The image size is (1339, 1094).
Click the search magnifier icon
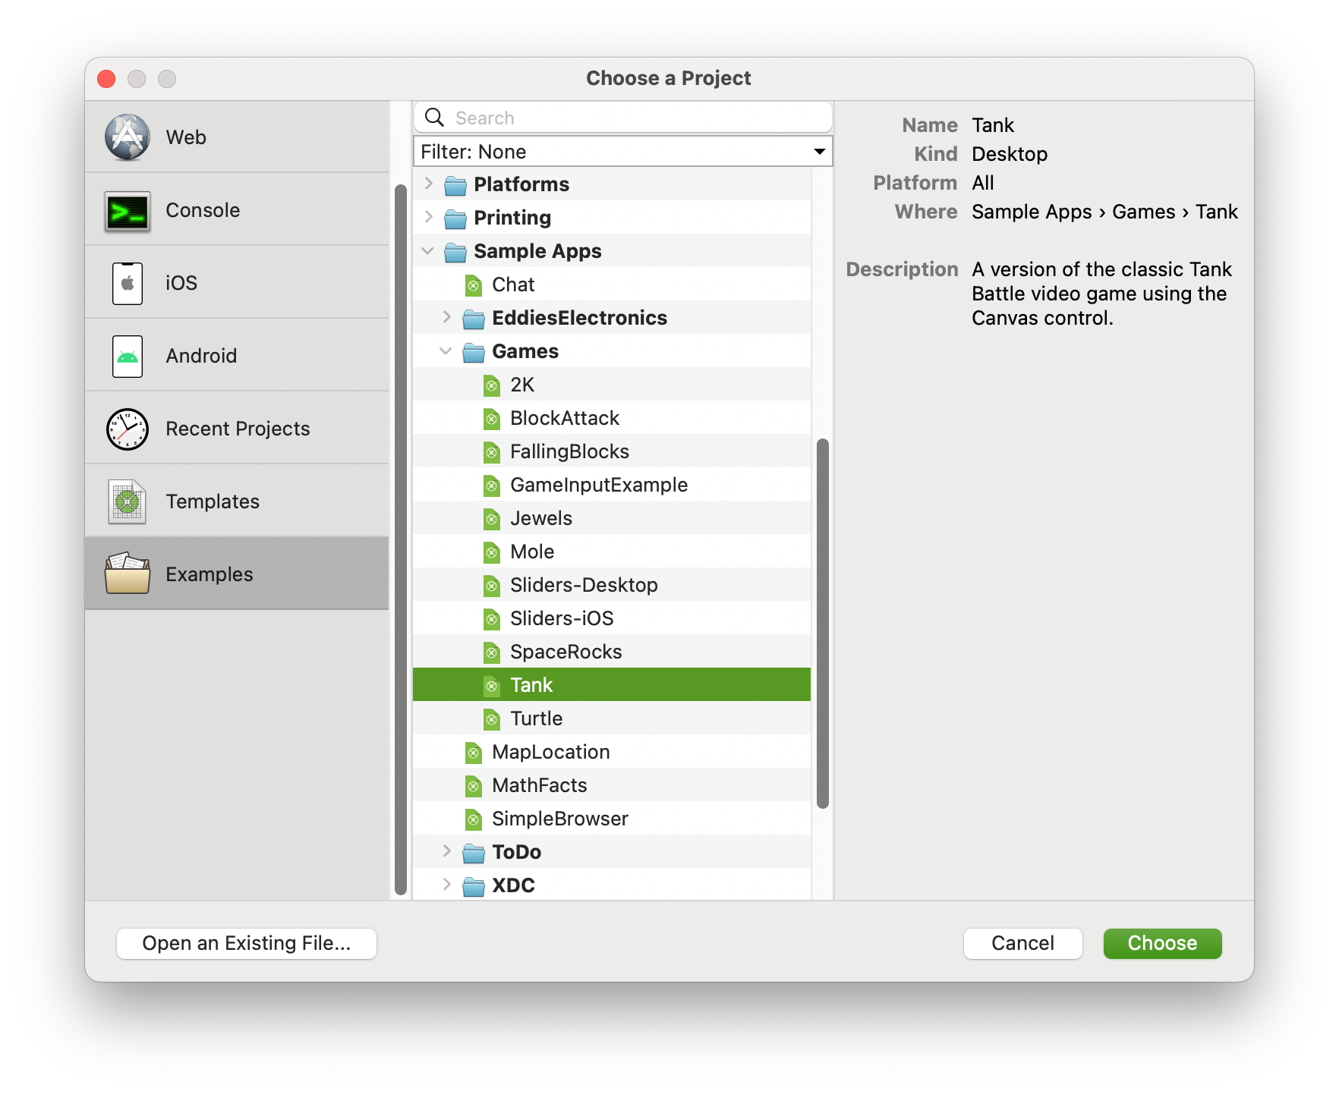point(434,118)
